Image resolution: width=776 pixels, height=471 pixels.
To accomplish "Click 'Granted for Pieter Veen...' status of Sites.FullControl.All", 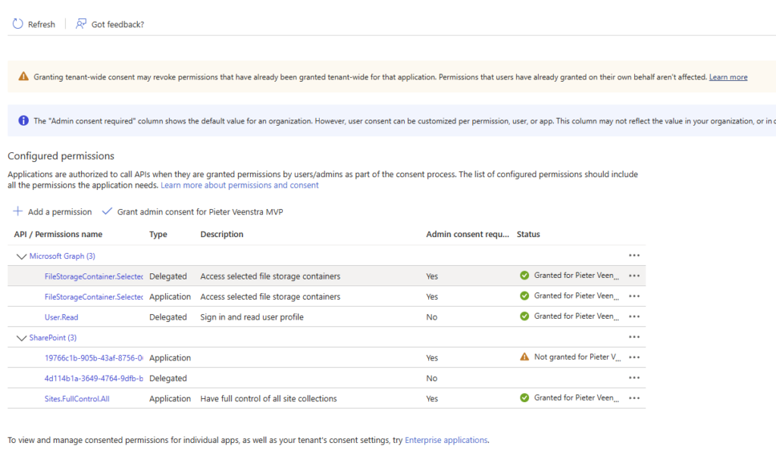I will pyautogui.click(x=577, y=398).
